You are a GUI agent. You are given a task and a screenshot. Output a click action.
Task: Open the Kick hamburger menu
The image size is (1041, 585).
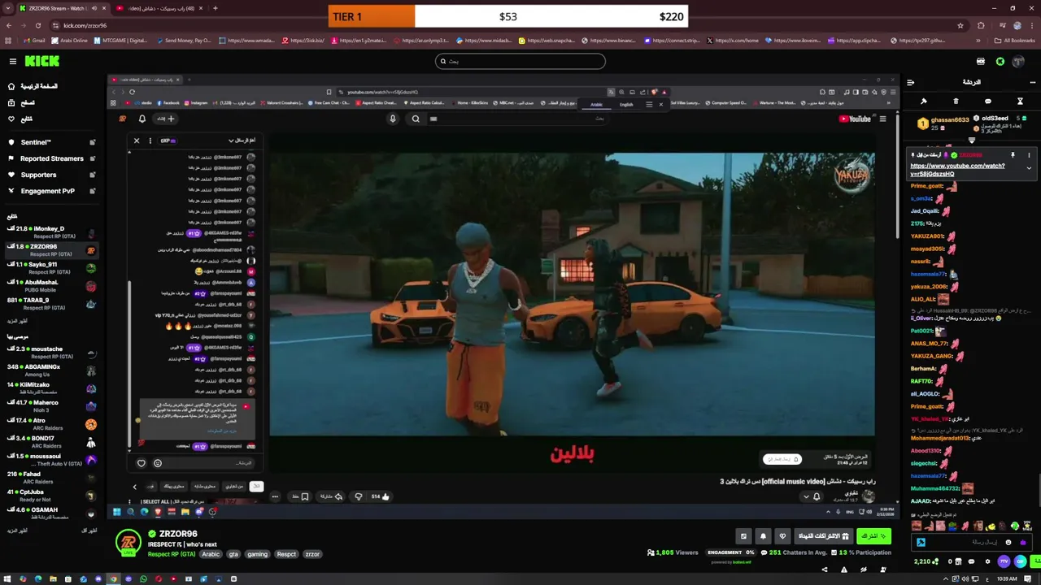(x=12, y=61)
